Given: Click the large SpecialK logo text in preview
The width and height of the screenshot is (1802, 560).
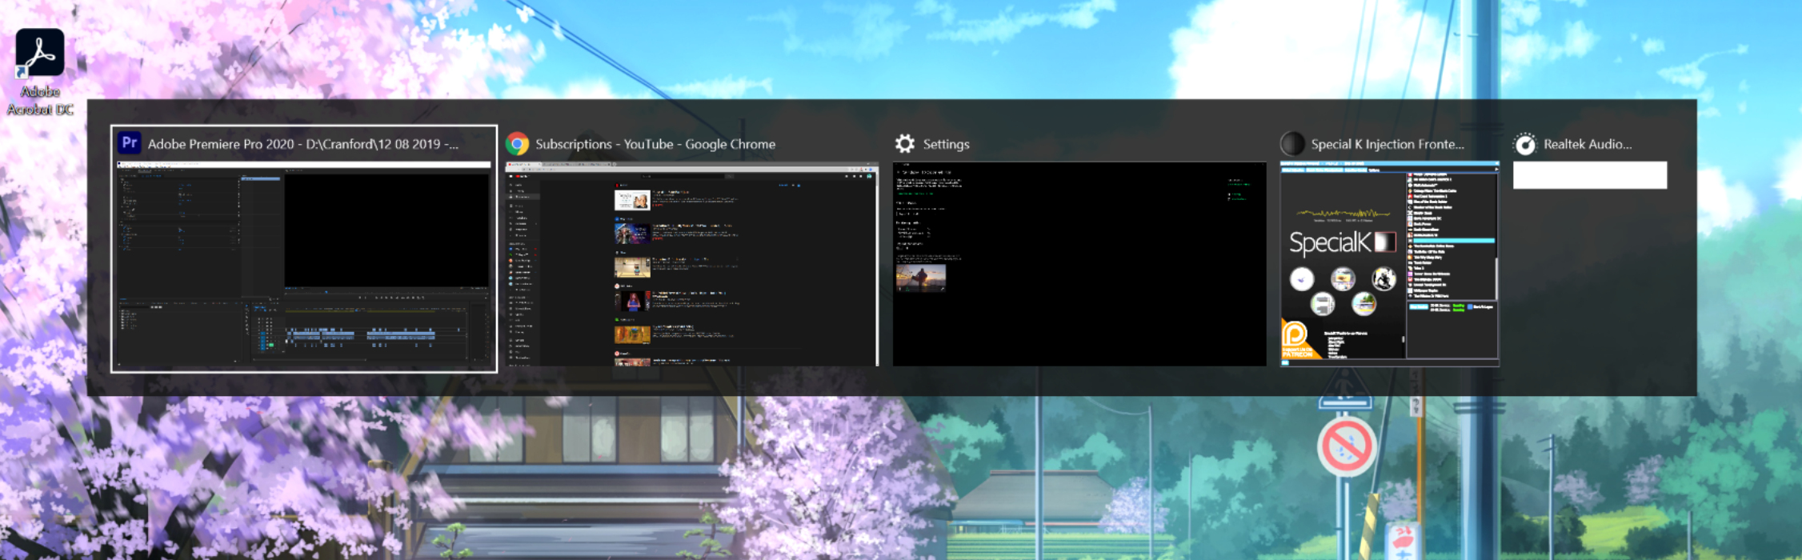Looking at the screenshot, I should pos(1330,242).
